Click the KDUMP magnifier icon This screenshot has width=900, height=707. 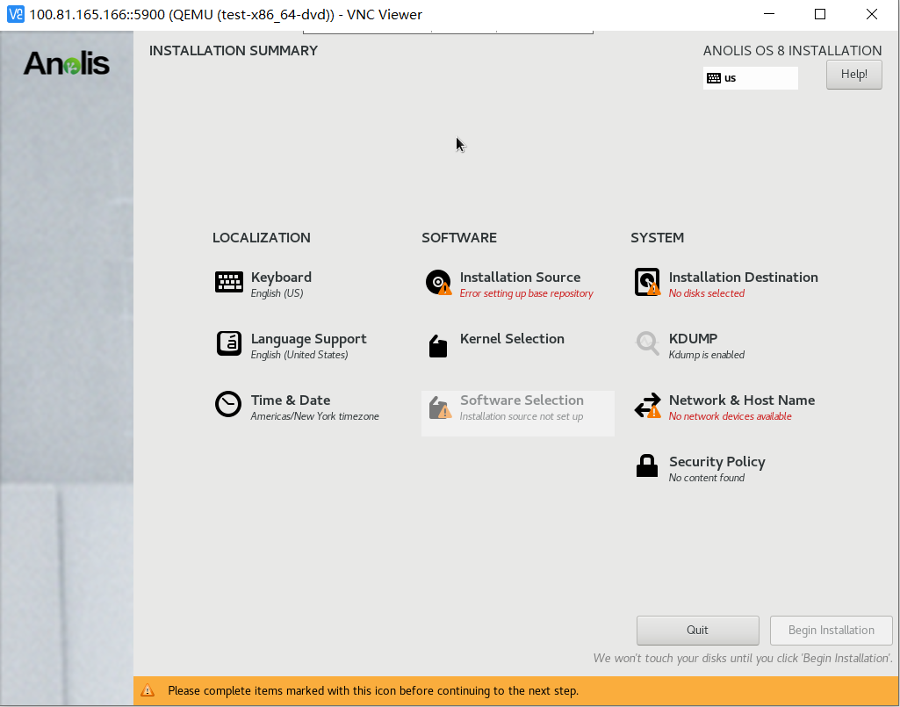(x=647, y=343)
